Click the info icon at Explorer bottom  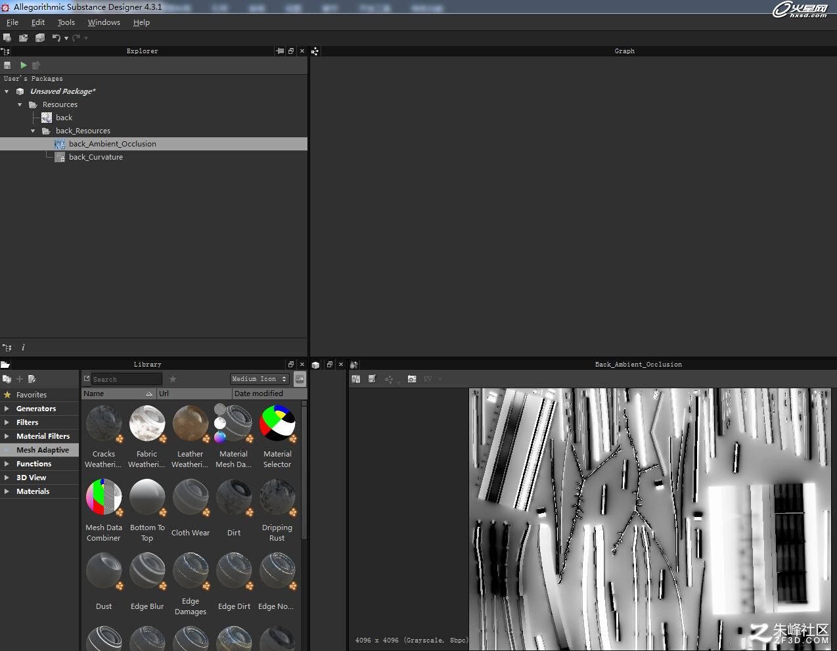[x=23, y=348]
